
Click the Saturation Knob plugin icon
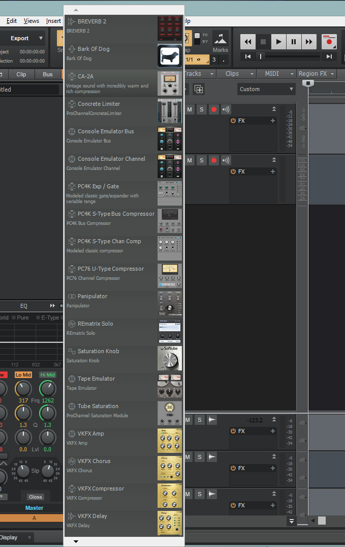click(x=72, y=351)
